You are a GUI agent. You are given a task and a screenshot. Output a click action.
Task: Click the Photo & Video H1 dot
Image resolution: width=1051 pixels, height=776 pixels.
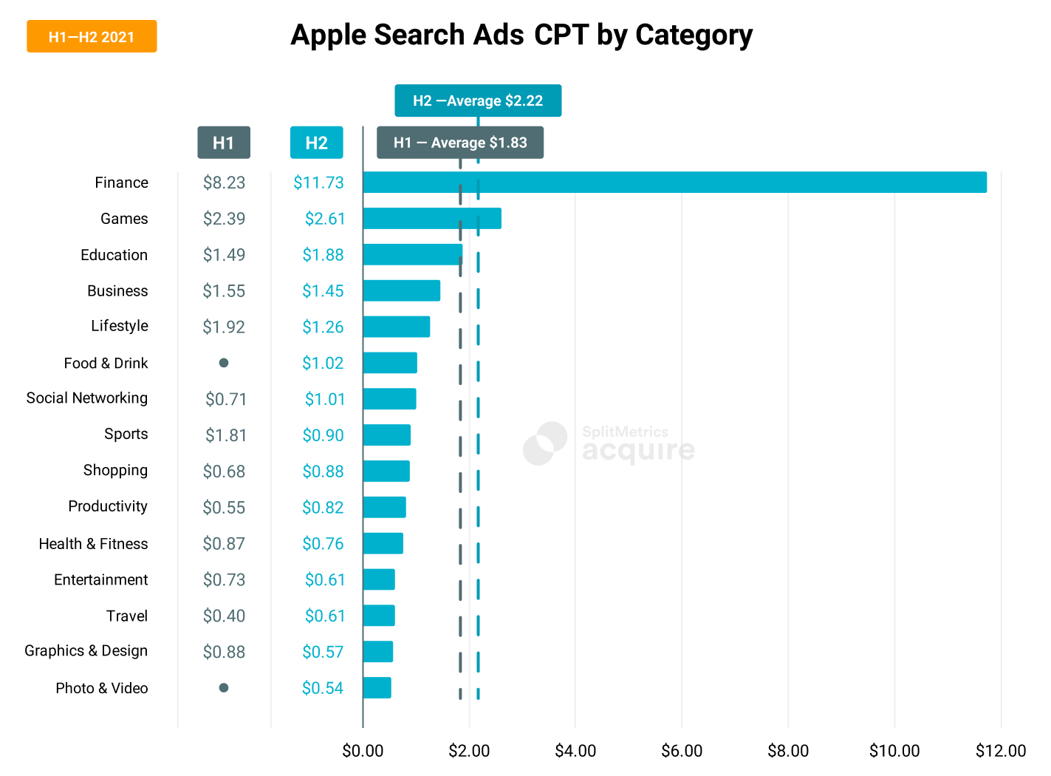224,688
